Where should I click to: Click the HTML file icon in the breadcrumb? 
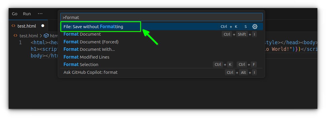coord(16,36)
